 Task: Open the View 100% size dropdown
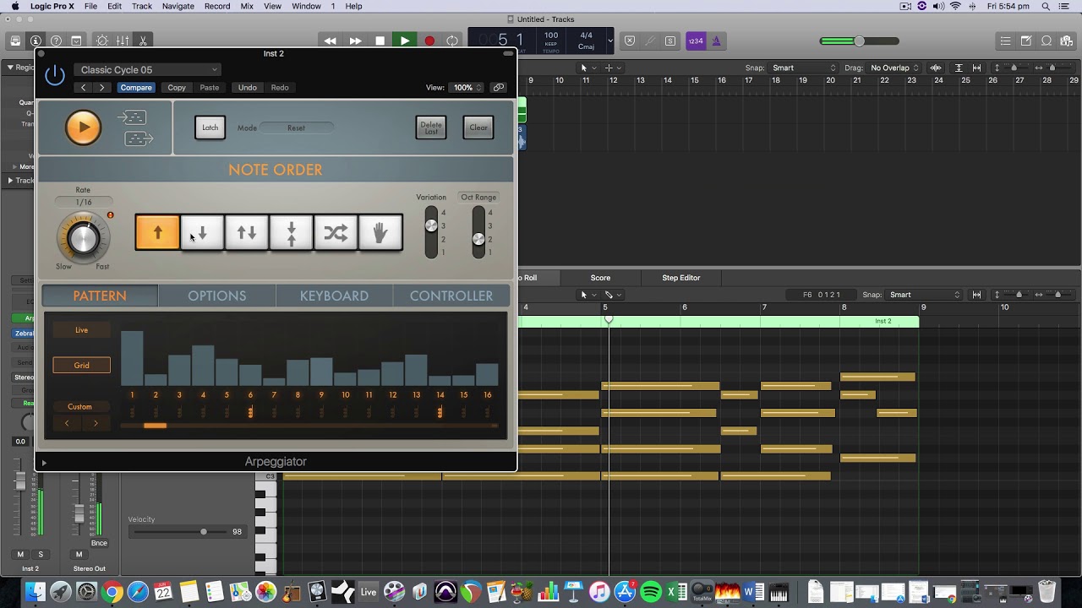[x=466, y=88]
